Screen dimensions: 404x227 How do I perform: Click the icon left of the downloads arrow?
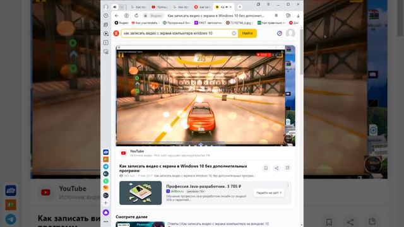click(x=288, y=16)
